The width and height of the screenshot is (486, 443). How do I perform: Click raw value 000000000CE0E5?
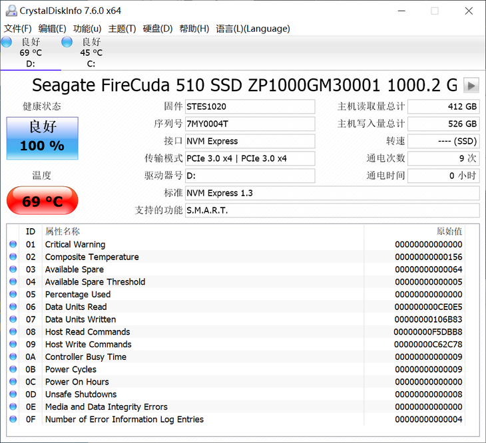pyautogui.click(x=428, y=307)
